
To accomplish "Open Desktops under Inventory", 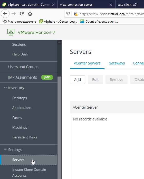I will 20,98.
